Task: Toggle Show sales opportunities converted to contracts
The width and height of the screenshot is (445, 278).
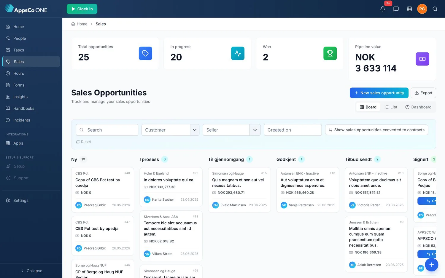Action: point(376,130)
